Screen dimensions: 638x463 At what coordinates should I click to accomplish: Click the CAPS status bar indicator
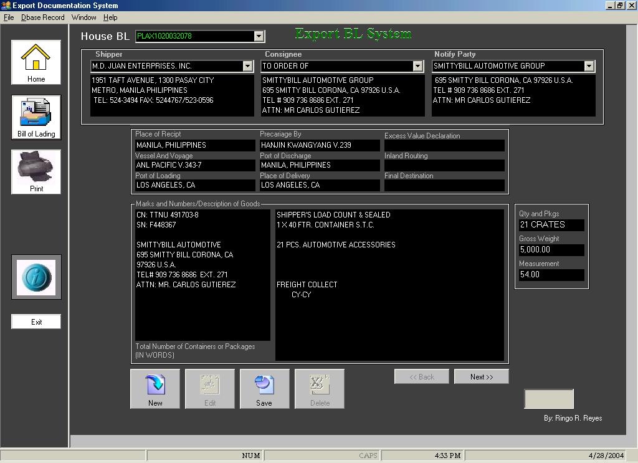[368, 456]
